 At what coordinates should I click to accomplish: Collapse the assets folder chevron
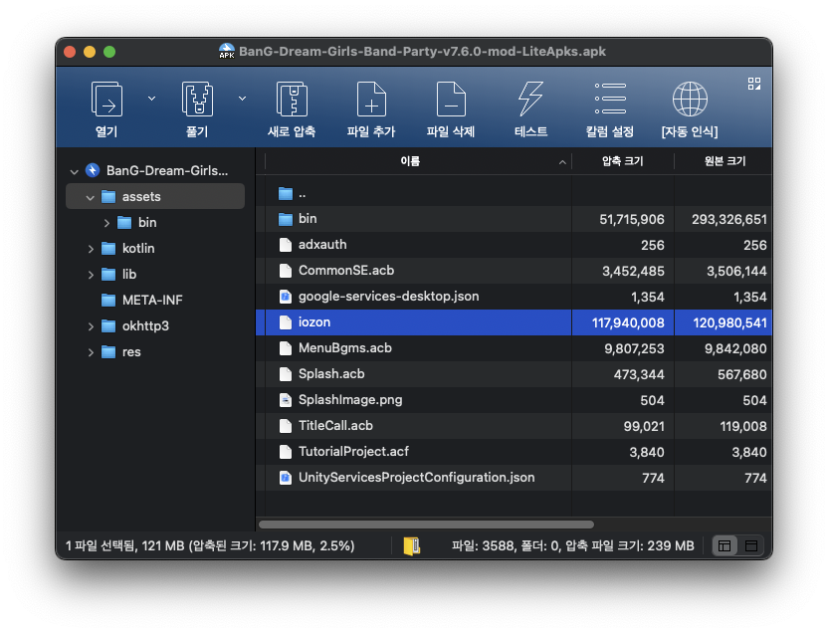[91, 197]
